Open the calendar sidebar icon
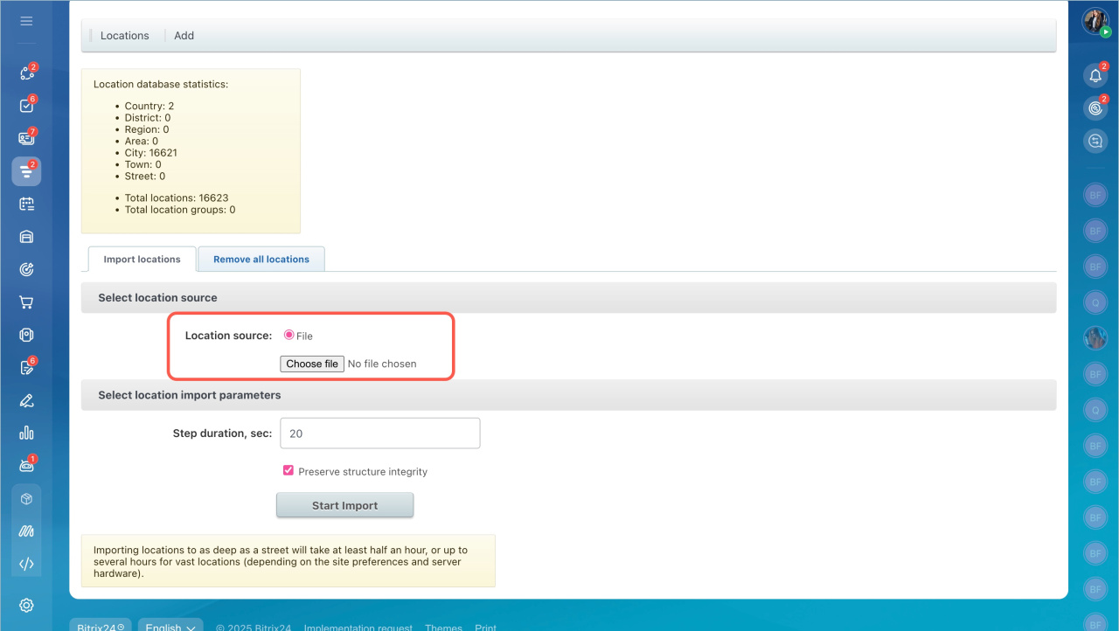 click(26, 204)
